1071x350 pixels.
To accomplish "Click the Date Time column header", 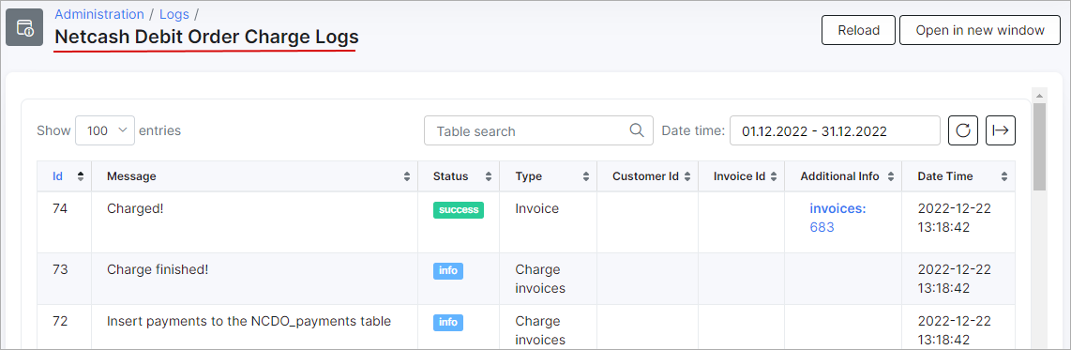I will [959, 176].
